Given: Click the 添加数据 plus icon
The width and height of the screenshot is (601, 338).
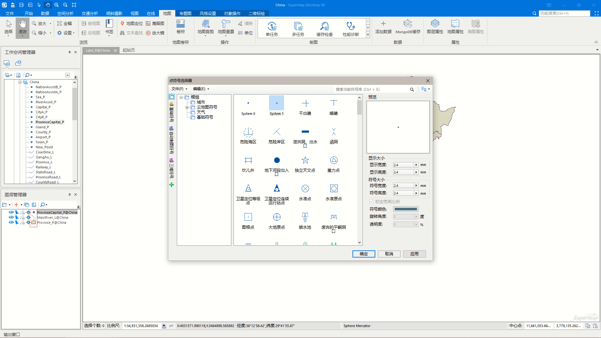Looking at the screenshot, I should (383, 24).
